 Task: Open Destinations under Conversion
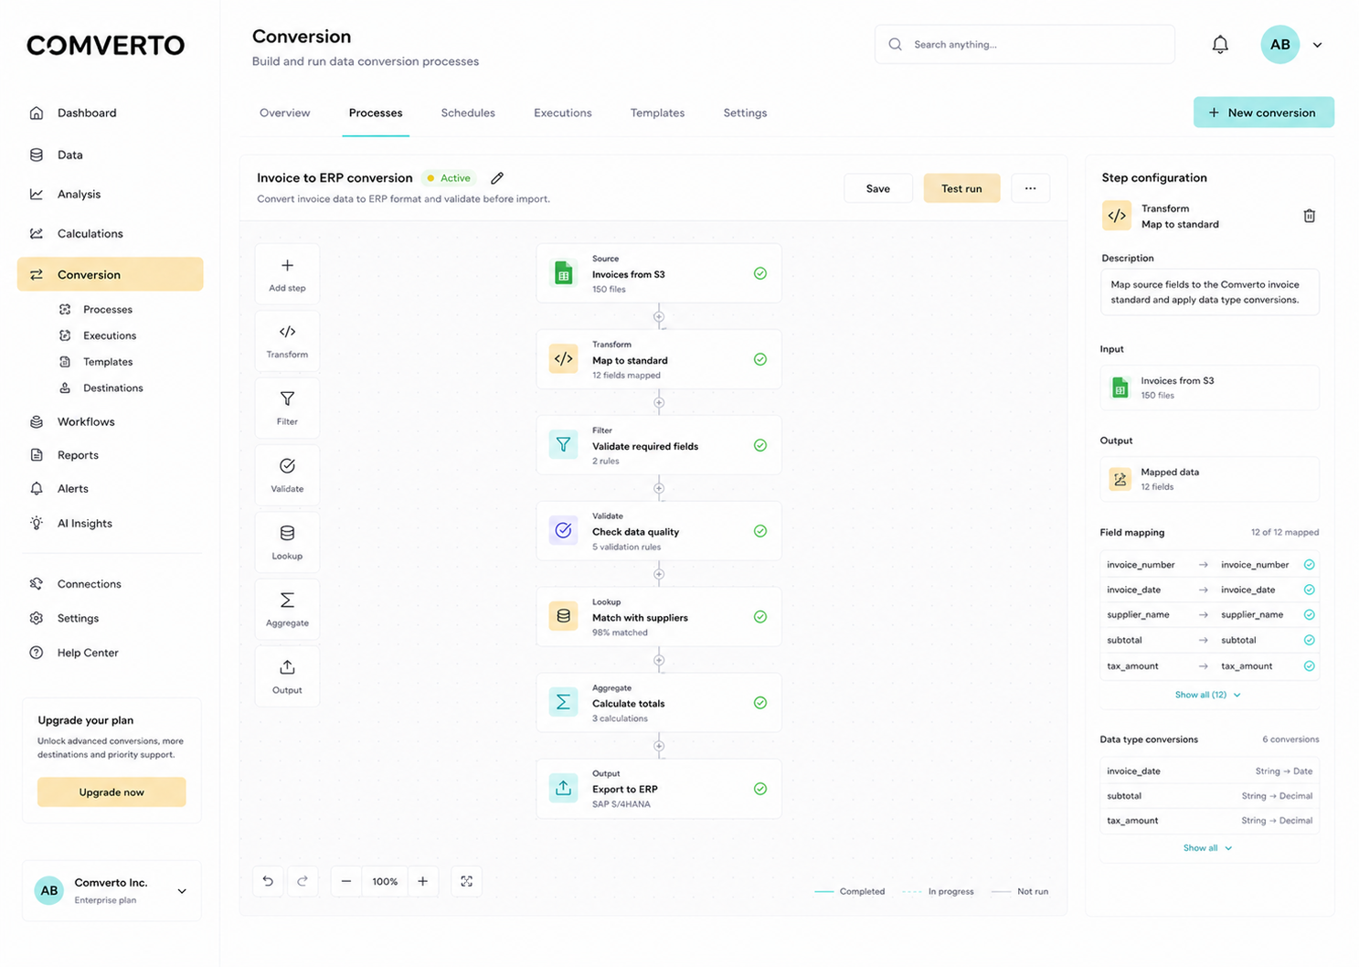[x=112, y=388]
